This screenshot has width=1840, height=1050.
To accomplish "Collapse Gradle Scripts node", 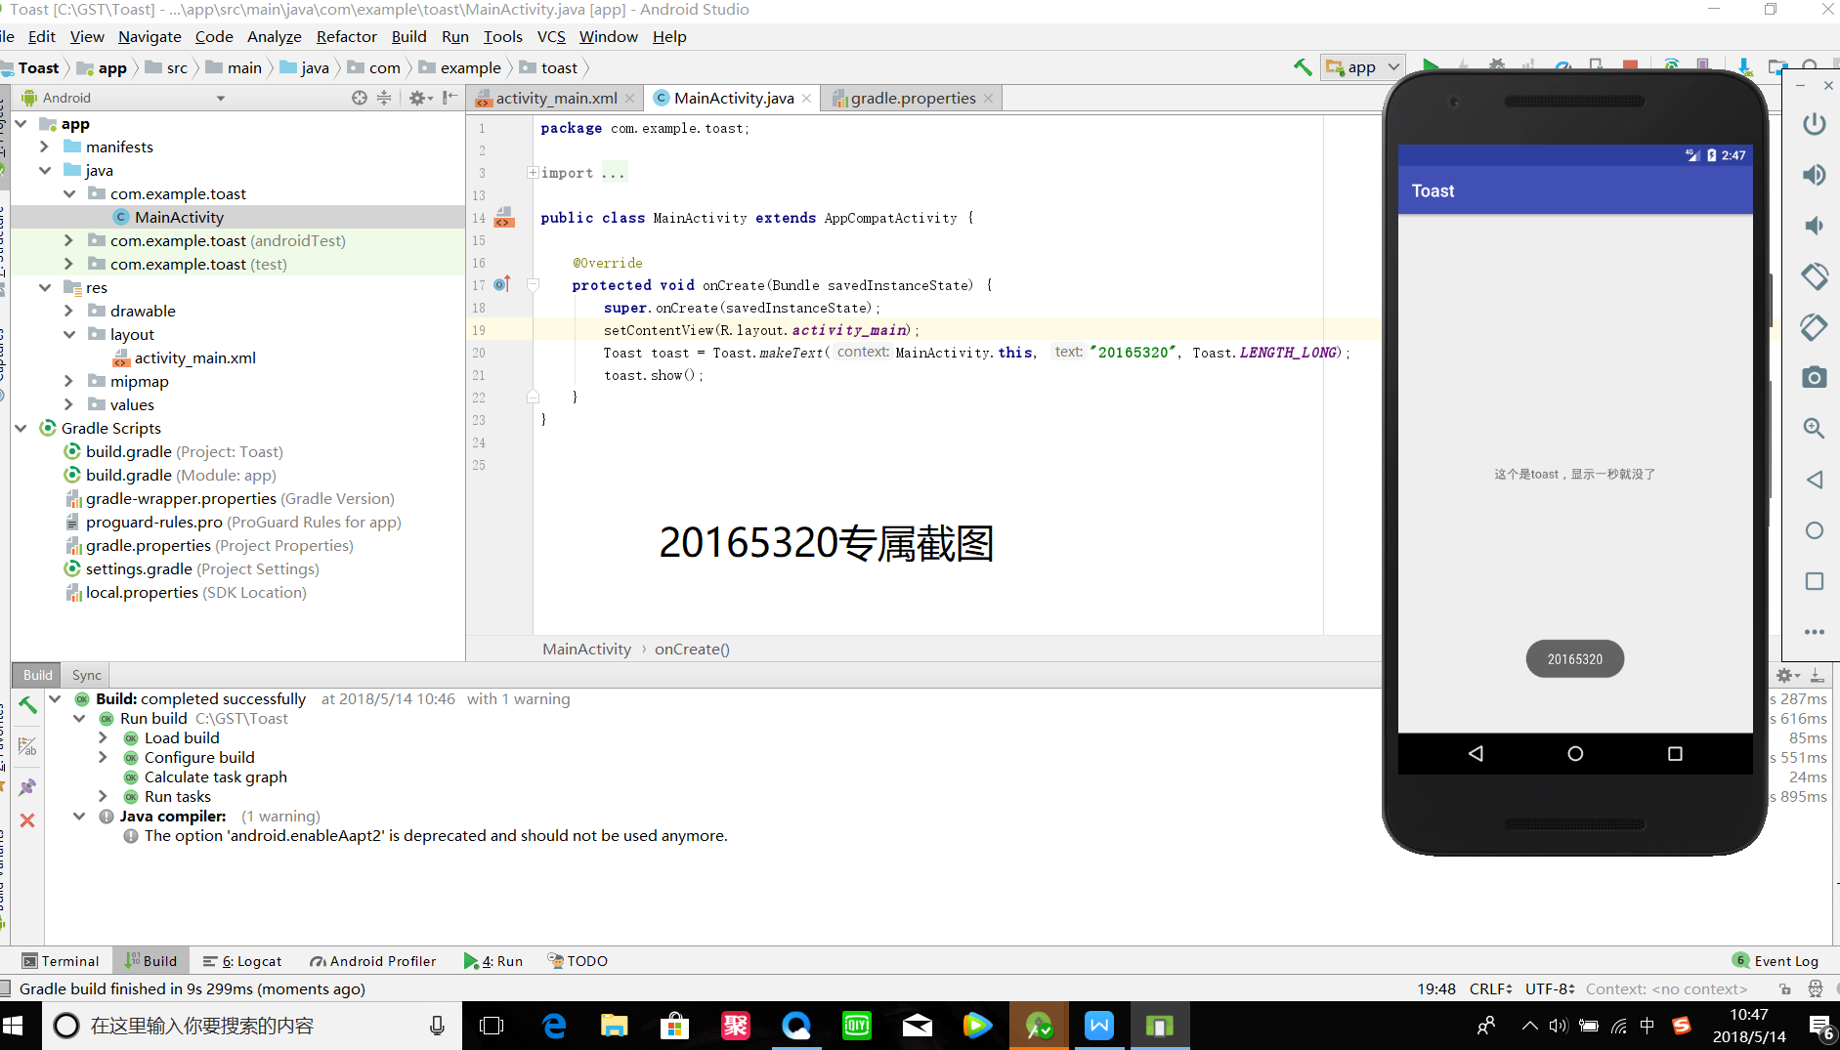I will click(21, 428).
